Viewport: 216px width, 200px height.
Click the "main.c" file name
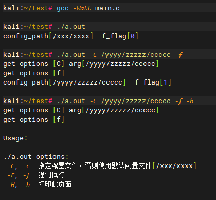click(107, 8)
